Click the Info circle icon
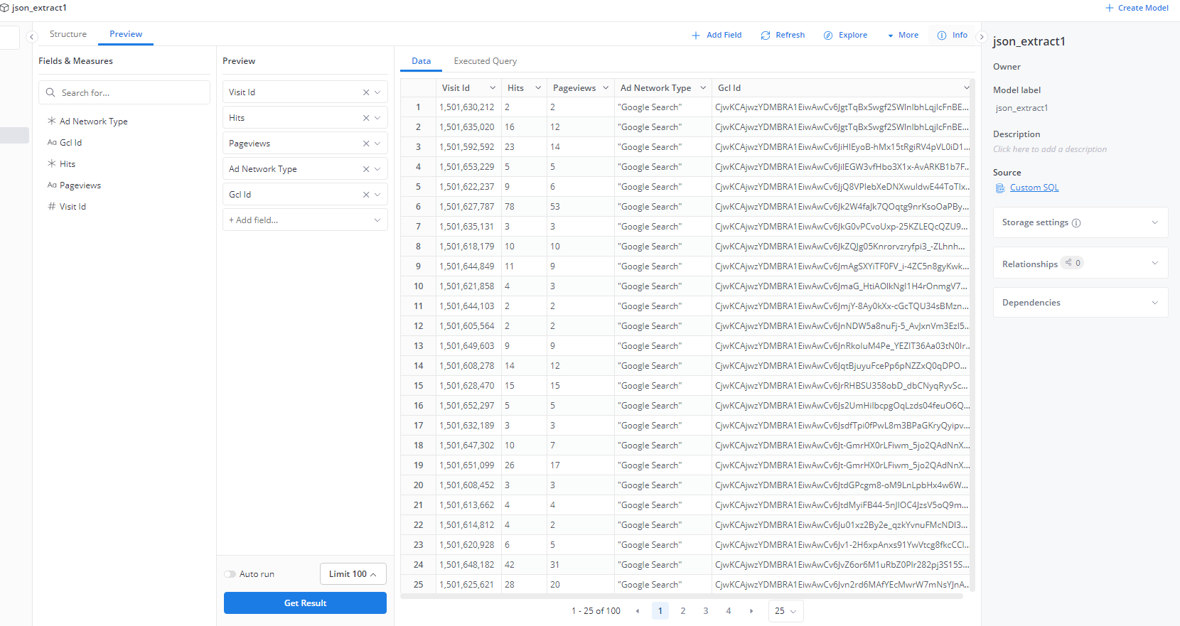 [x=942, y=36]
